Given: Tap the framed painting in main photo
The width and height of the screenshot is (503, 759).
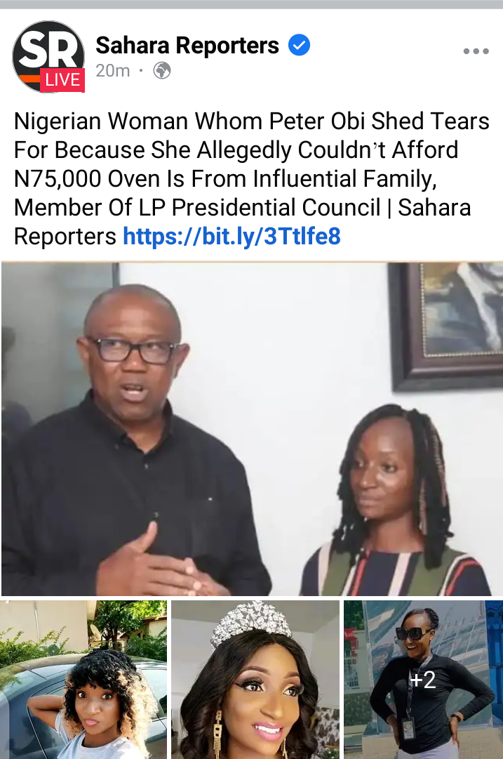Looking at the screenshot, I should coord(446,325).
